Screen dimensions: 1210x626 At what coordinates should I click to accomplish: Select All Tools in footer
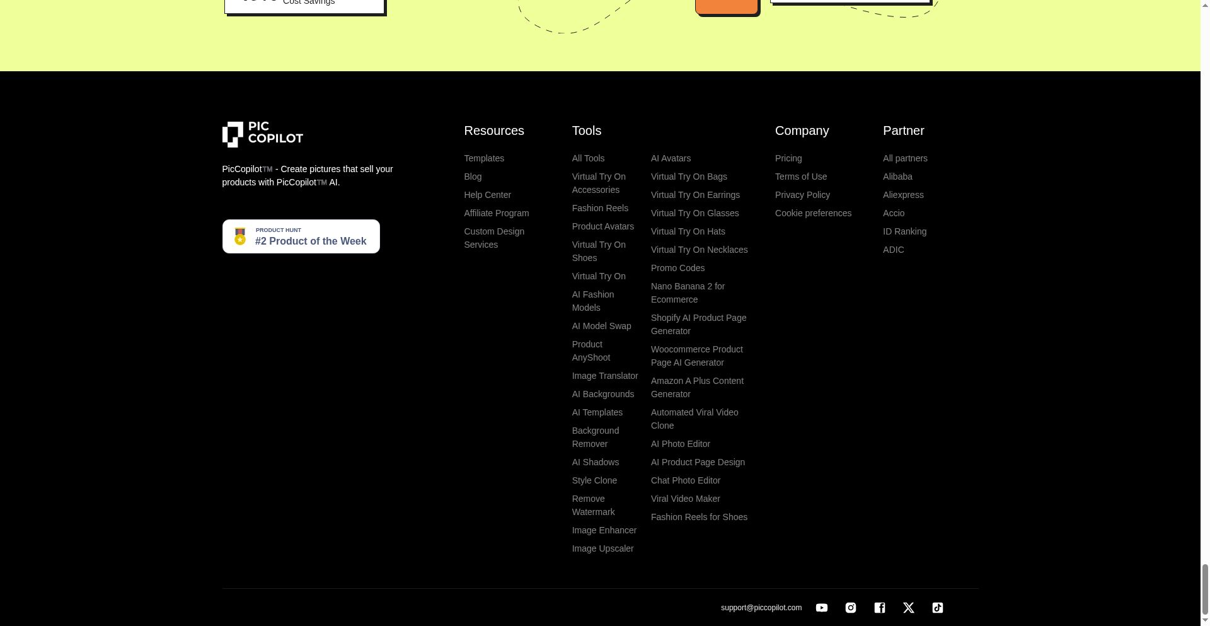pos(587,158)
